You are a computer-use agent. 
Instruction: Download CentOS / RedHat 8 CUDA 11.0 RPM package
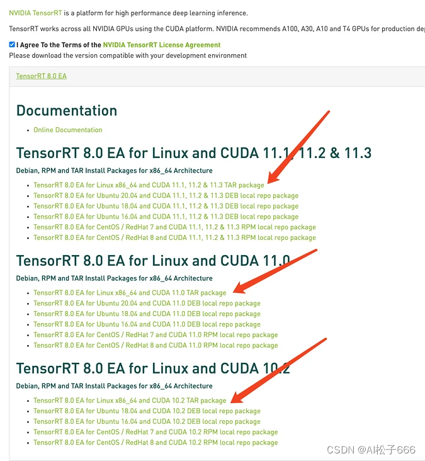(x=156, y=346)
